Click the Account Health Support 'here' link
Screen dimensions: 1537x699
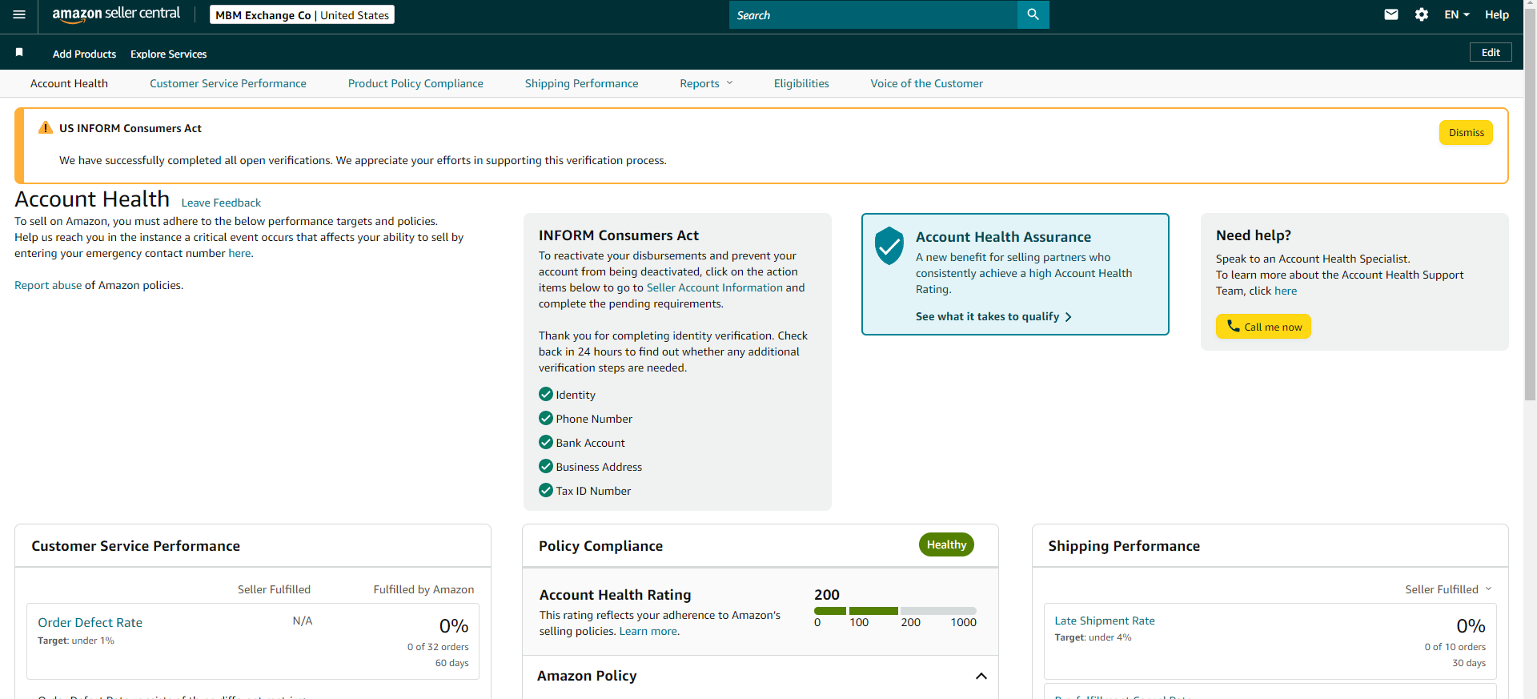(x=1286, y=291)
